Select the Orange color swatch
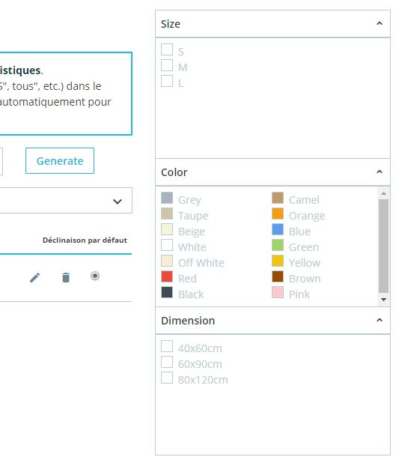402x466 pixels. click(278, 214)
